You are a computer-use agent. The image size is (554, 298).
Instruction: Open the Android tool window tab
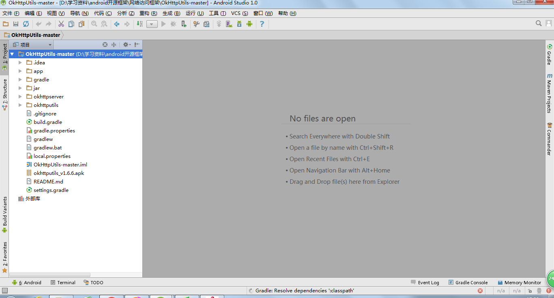point(27,283)
